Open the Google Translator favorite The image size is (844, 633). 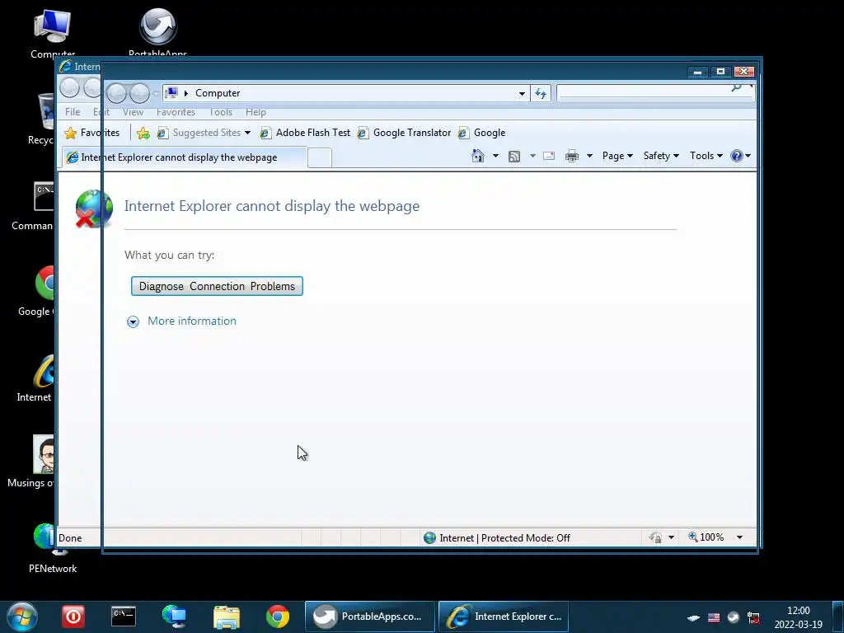tap(404, 133)
